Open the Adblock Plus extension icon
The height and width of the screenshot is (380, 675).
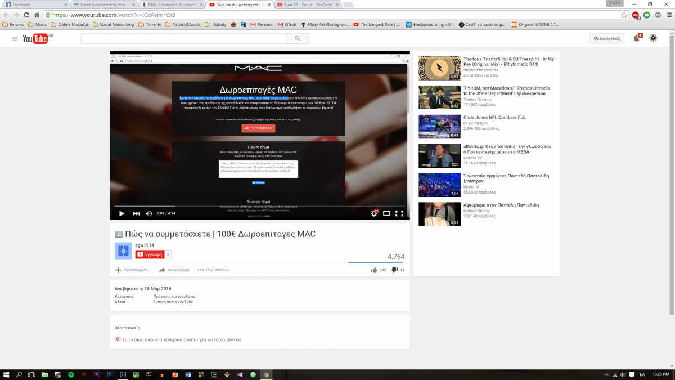[x=636, y=15]
